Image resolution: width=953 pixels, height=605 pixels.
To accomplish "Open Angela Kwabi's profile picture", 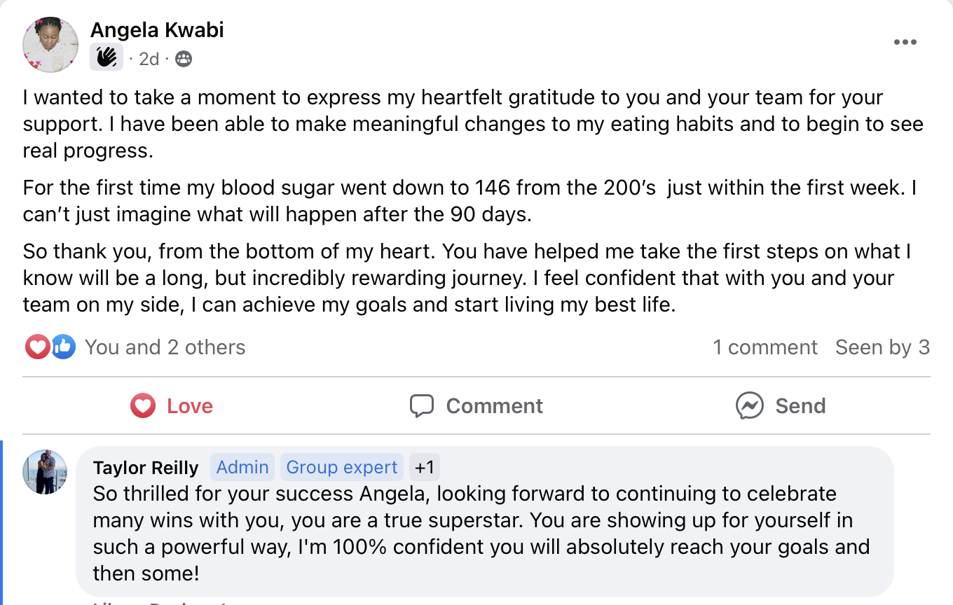I will 50,45.
